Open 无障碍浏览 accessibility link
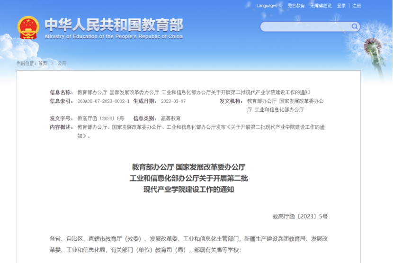This screenshot has width=393, height=263. tap(321, 6)
